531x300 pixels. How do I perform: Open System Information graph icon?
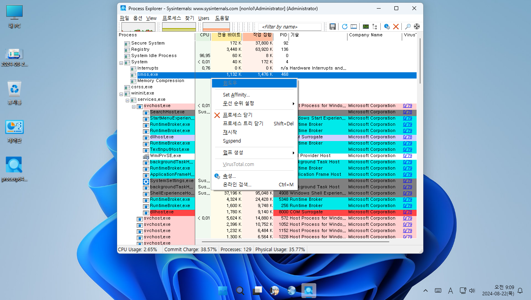click(366, 27)
